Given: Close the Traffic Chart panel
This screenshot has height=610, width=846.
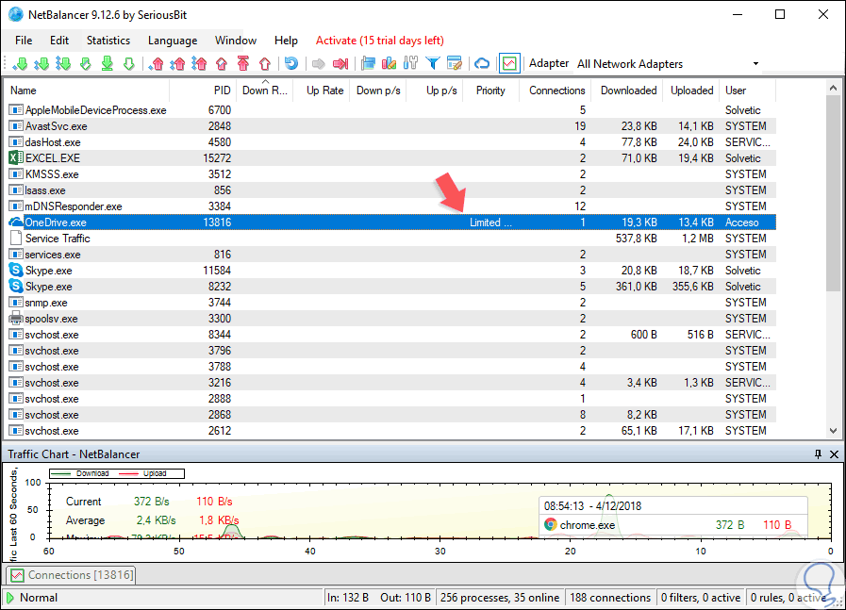Looking at the screenshot, I should pyautogui.click(x=833, y=454).
